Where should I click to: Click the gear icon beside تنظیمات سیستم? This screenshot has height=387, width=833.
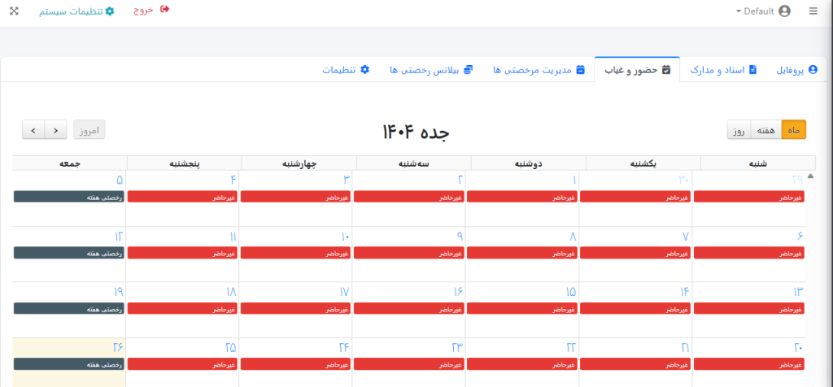[x=110, y=11]
